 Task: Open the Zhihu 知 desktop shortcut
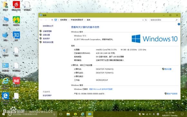coord(16,36)
